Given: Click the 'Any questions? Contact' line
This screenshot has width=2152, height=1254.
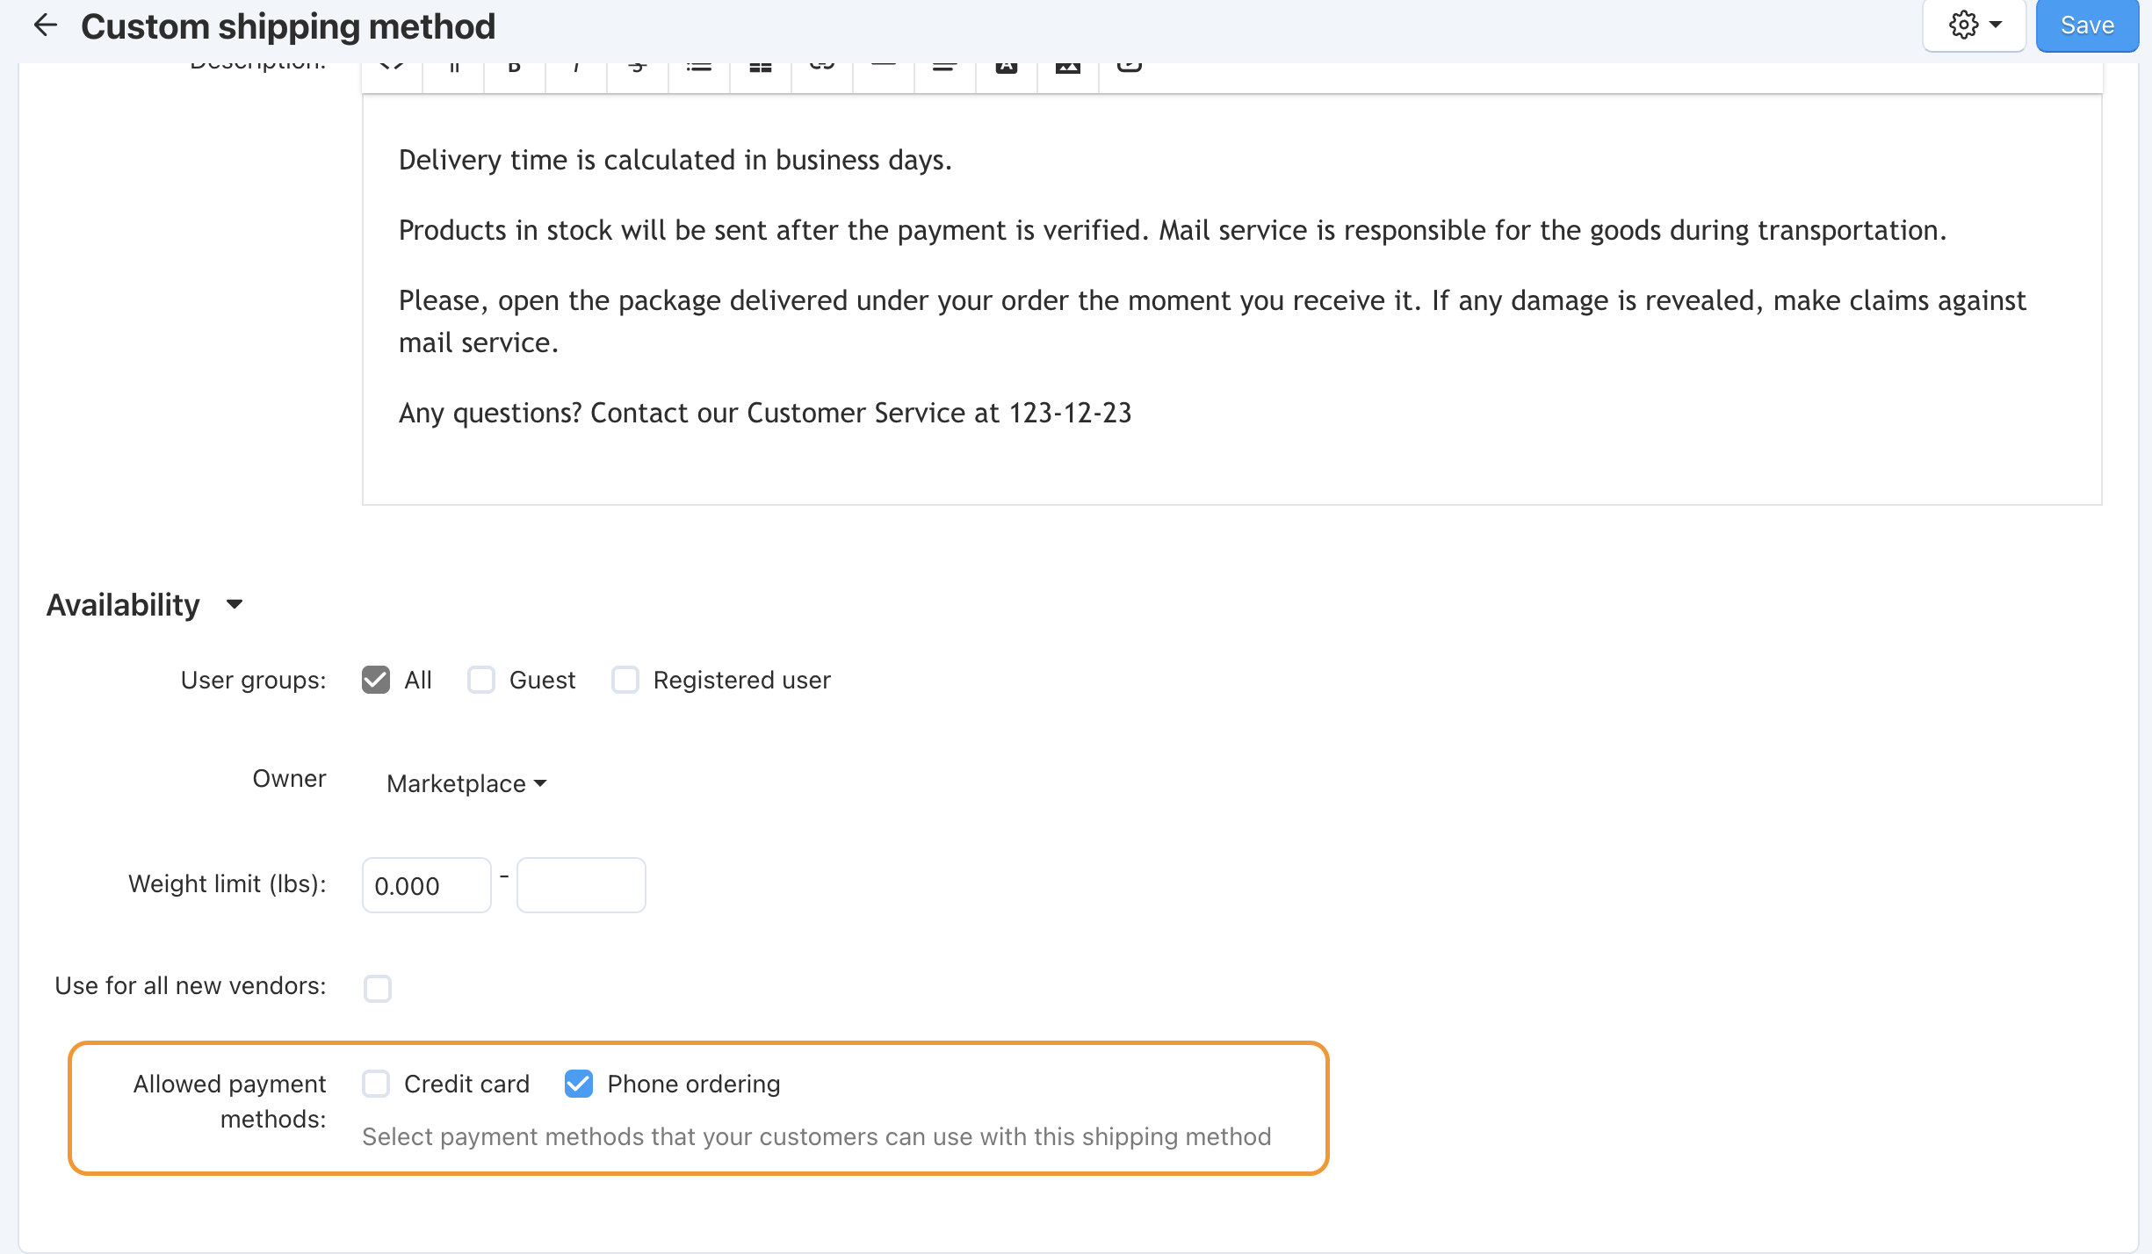Looking at the screenshot, I should click(765, 413).
